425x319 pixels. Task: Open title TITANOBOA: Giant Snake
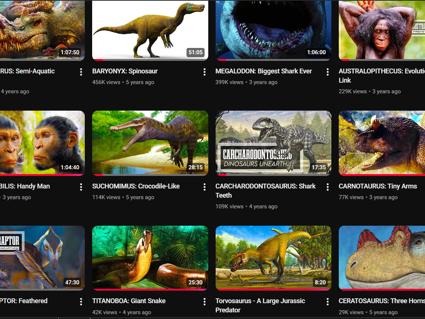click(129, 301)
